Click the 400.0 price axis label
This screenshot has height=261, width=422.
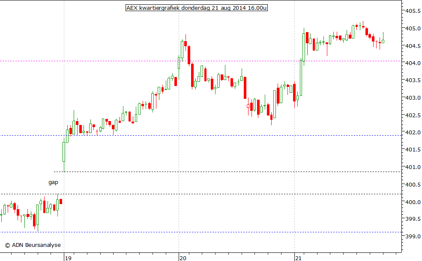pyautogui.click(x=413, y=202)
